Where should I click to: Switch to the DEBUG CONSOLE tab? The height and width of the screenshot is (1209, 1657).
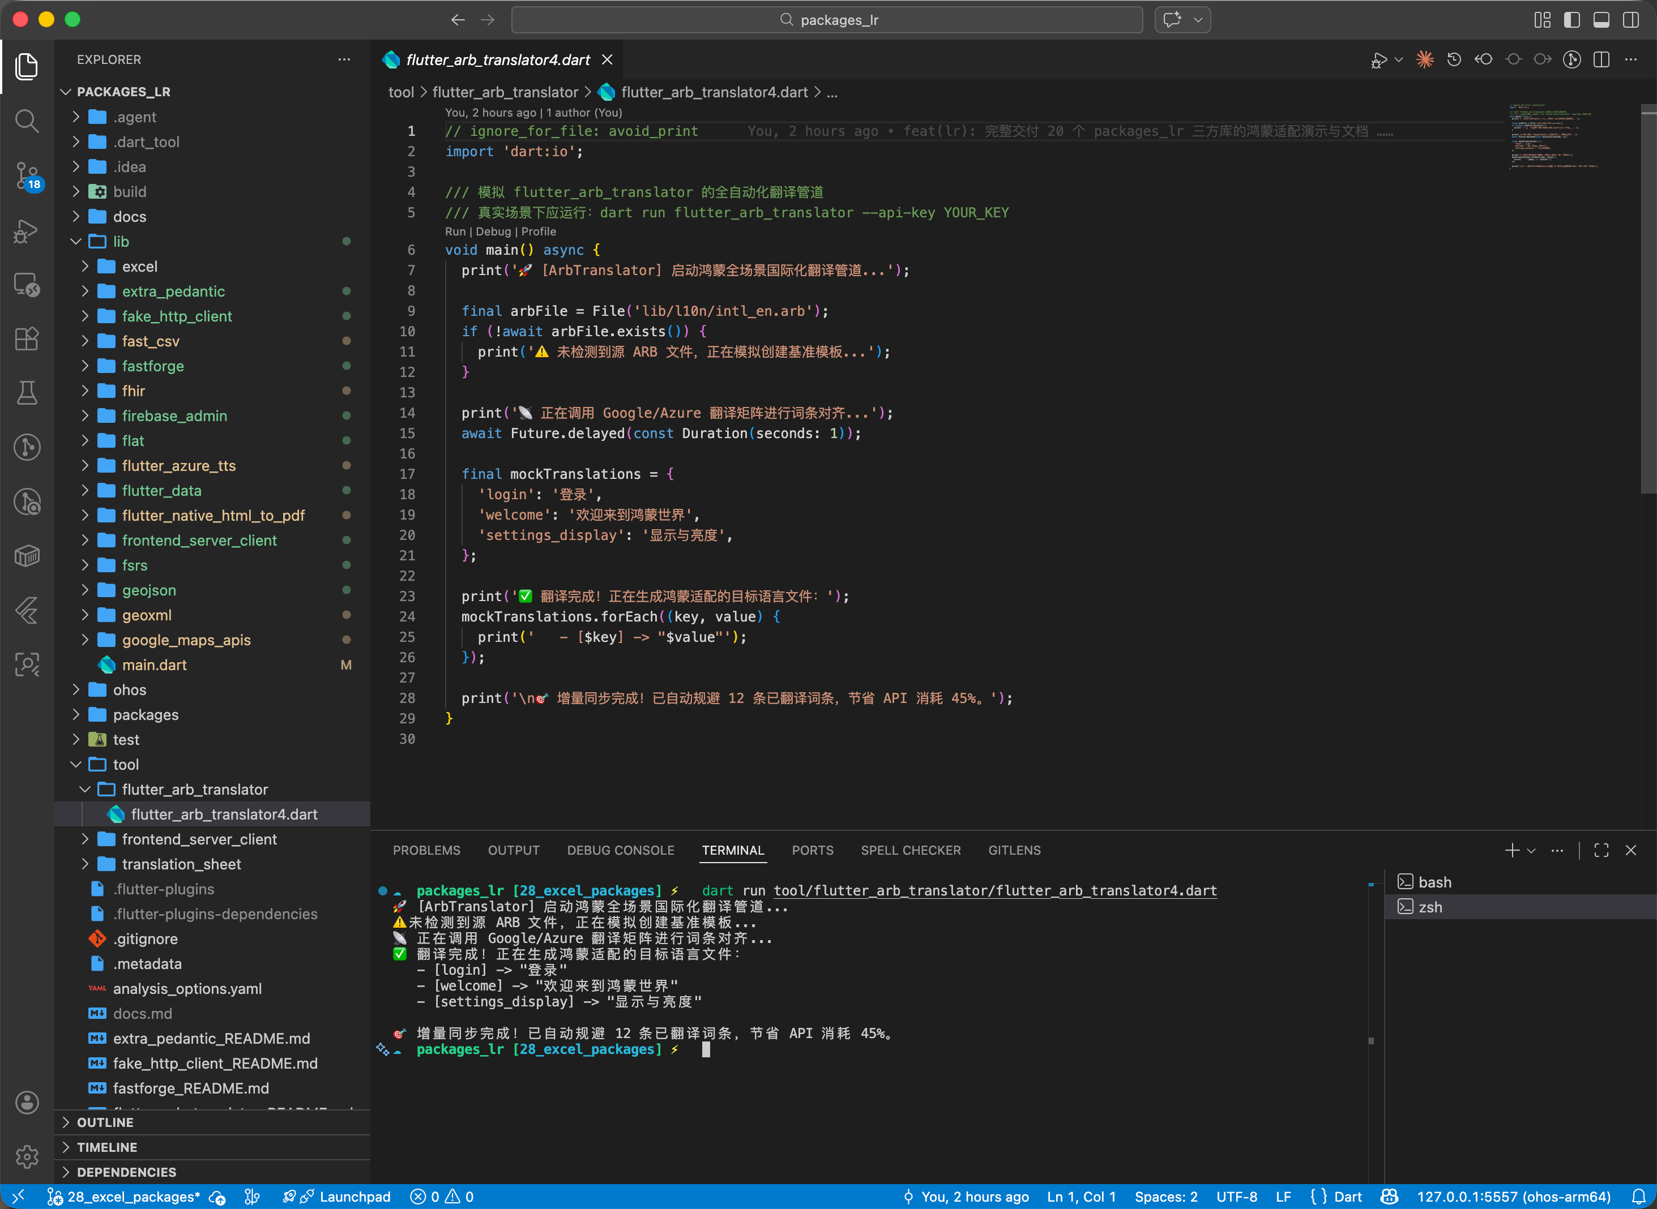click(620, 850)
